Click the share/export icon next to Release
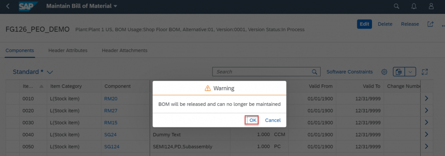Image resolution: width=445 pixels, height=156 pixels. (430, 24)
